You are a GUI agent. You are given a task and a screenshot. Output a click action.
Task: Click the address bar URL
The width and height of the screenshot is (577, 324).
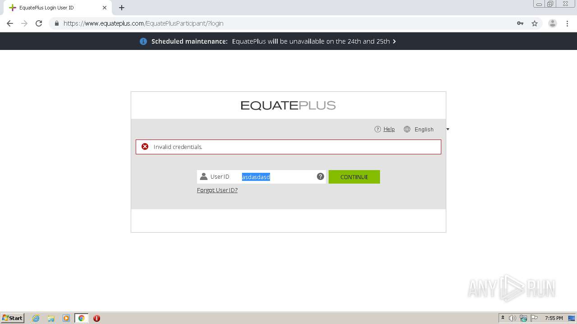coord(143,23)
